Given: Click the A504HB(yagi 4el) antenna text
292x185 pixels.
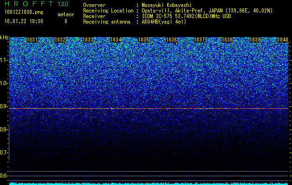Looking at the screenshot, I should coord(164,22).
